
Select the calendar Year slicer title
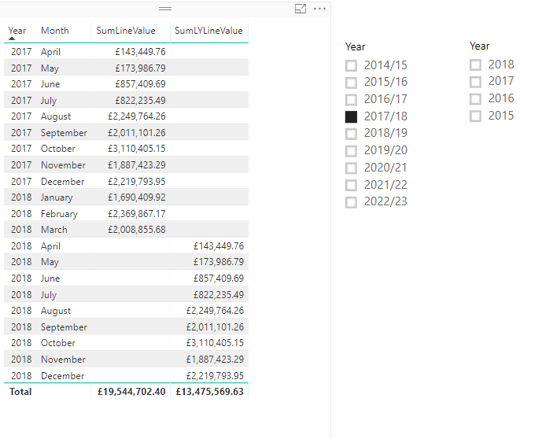coord(480,46)
